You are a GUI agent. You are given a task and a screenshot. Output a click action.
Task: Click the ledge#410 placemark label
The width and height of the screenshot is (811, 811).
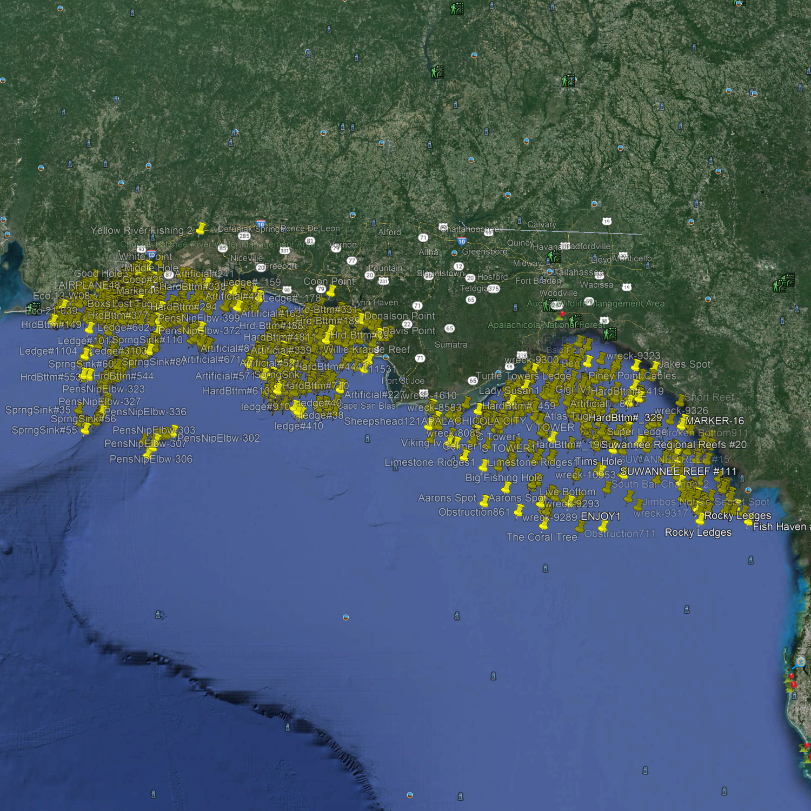[x=298, y=426]
